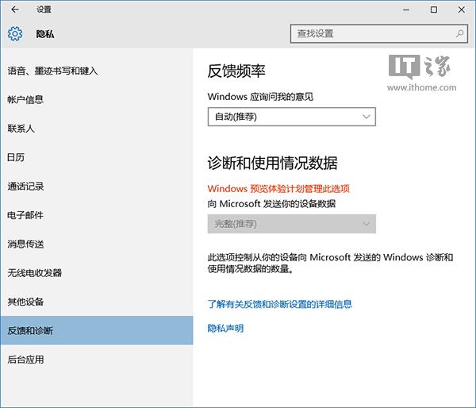The width and height of the screenshot is (476, 408).
Task: Click the search magnifier icon
Action: (459, 34)
